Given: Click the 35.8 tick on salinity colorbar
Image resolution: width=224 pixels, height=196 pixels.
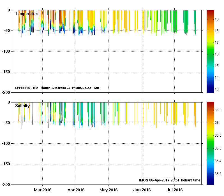Looking at the screenshot, I should click(218, 136).
